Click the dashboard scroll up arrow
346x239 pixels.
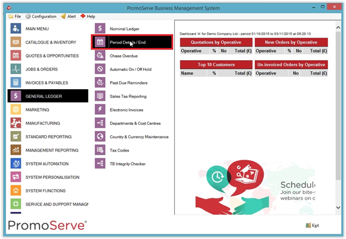point(338,27)
